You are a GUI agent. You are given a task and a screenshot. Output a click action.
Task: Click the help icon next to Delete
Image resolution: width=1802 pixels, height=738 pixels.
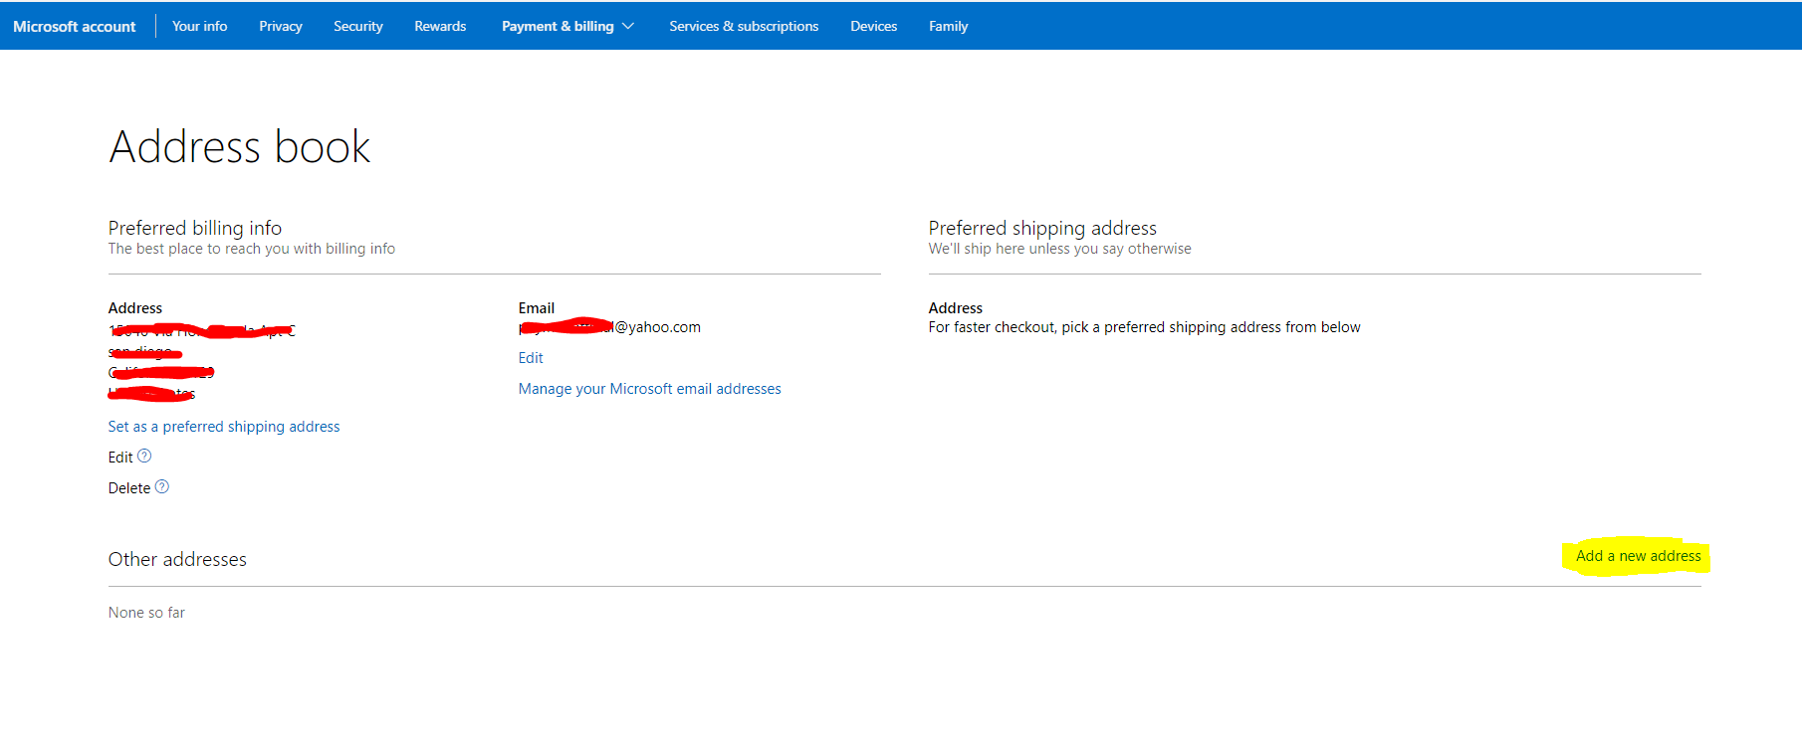pyautogui.click(x=162, y=486)
